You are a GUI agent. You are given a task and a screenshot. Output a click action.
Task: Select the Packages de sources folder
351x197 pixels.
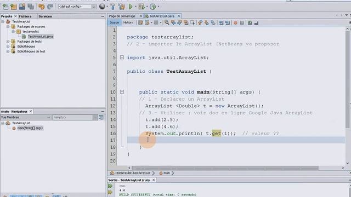(x=31, y=27)
